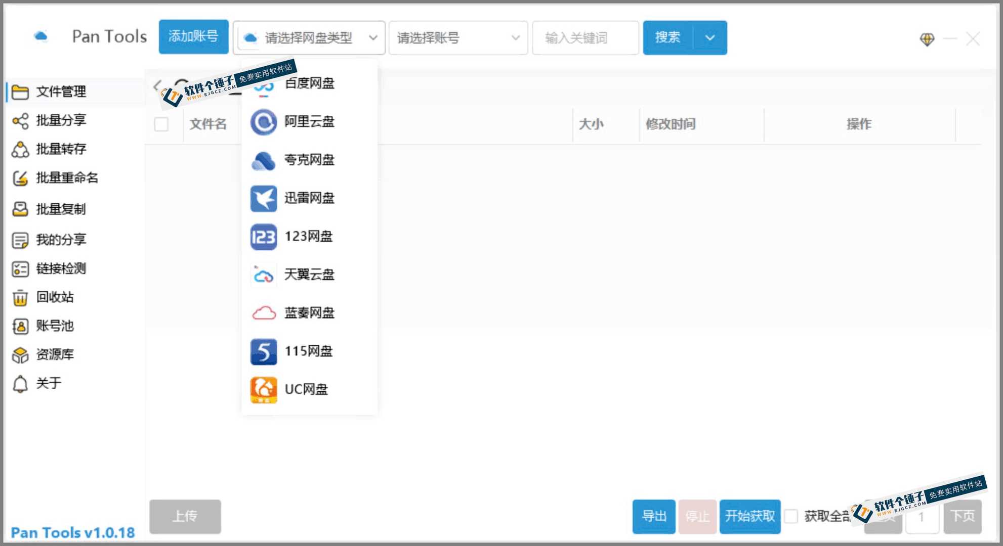
Task: Click the 天翼云盘 cloud icon
Action: 264,275
